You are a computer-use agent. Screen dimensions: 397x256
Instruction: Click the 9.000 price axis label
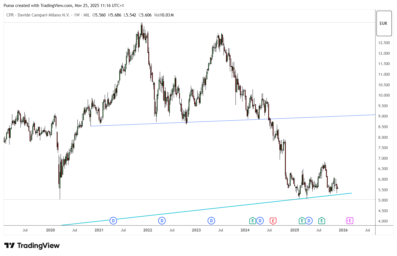pyautogui.click(x=383, y=116)
